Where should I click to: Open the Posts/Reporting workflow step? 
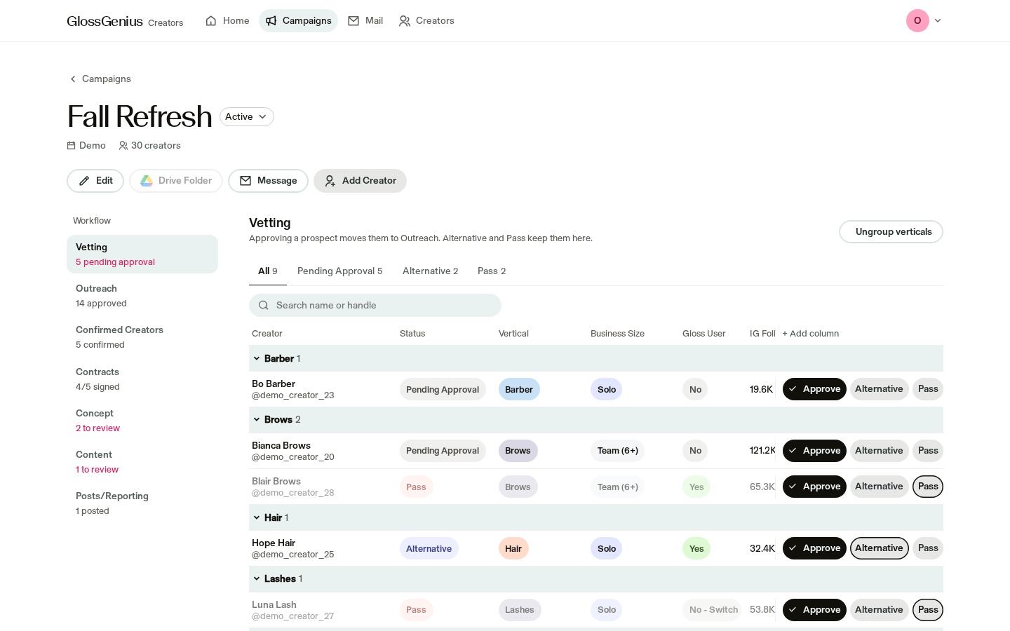click(142, 503)
